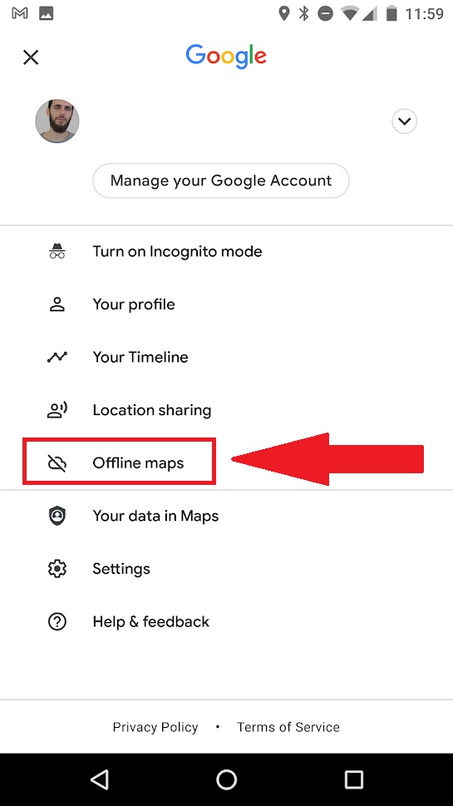Tap the user profile picture
Screen dimensions: 453x806
(x=57, y=121)
